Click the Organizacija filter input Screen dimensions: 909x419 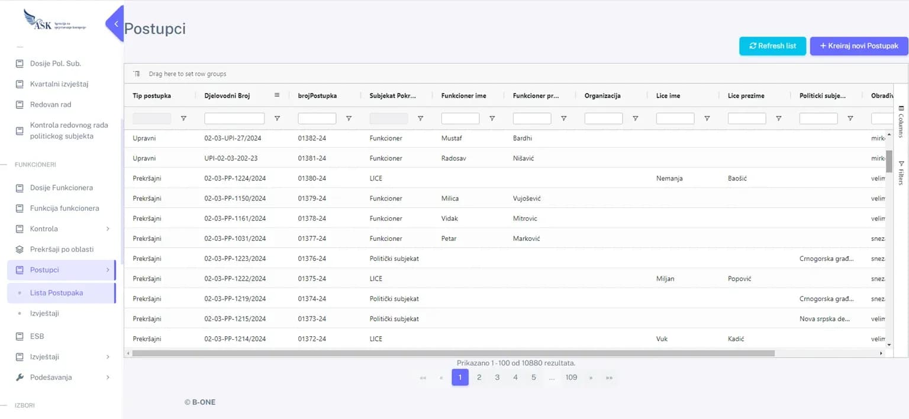click(603, 118)
